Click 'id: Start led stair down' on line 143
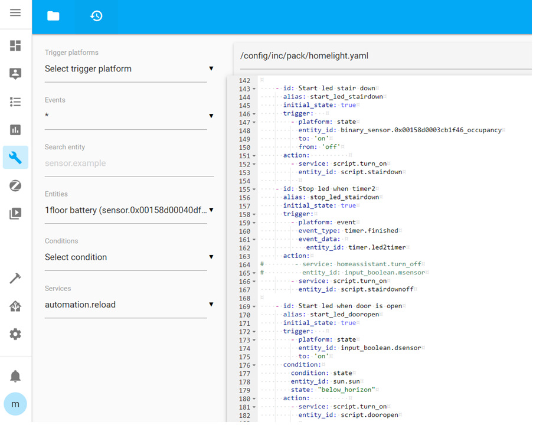This screenshot has width=533, height=425. click(x=329, y=88)
